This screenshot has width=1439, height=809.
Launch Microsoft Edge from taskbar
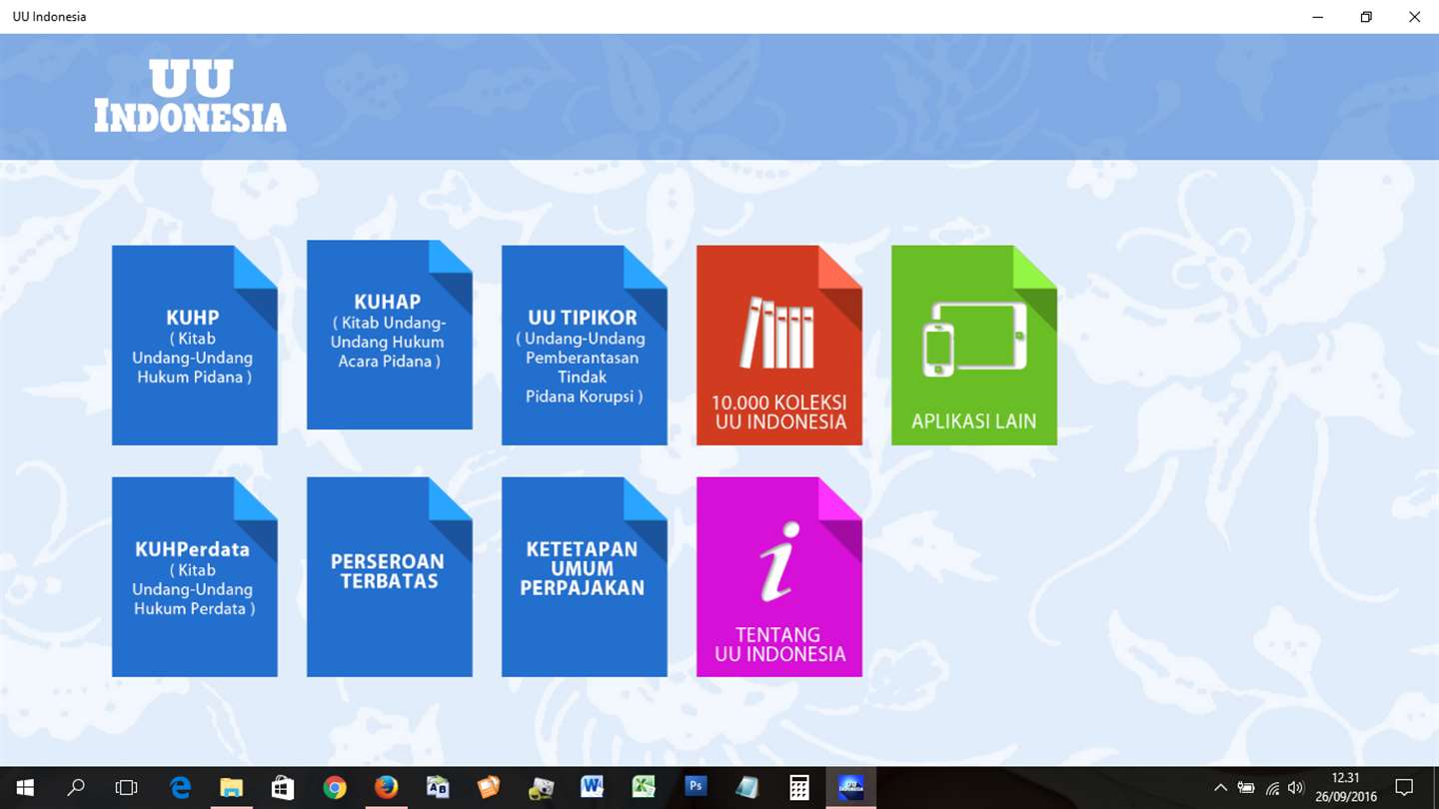coord(180,788)
